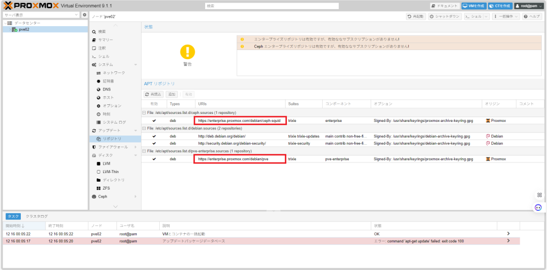Open the システムログ (System Log) entry
This screenshot has width=547, height=270.
pyautogui.click(x=114, y=122)
